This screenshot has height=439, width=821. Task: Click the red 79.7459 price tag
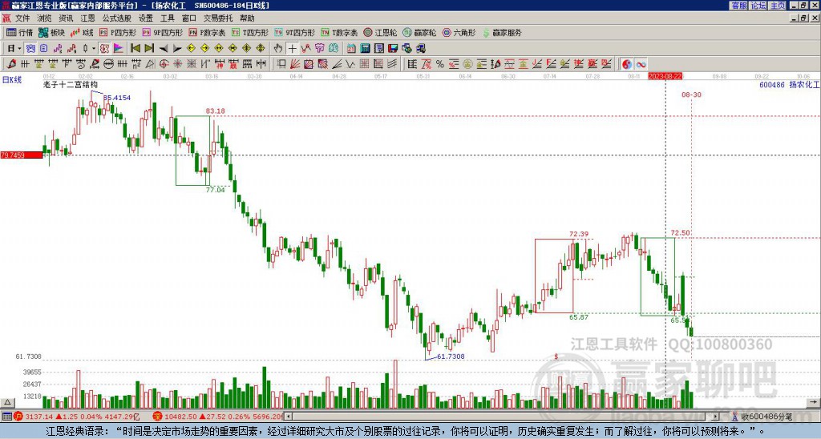pyautogui.click(x=22, y=155)
